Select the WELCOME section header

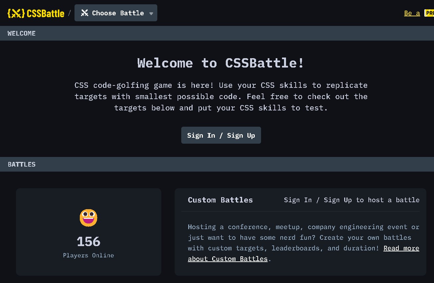click(22, 33)
